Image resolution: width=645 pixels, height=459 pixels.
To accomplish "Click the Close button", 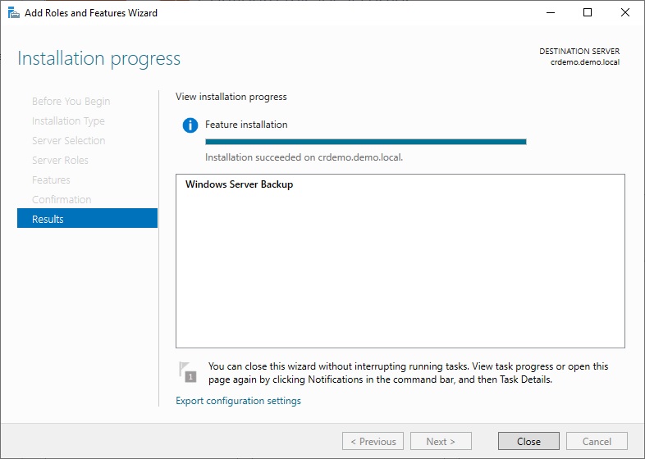I will [x=528, y=441].
